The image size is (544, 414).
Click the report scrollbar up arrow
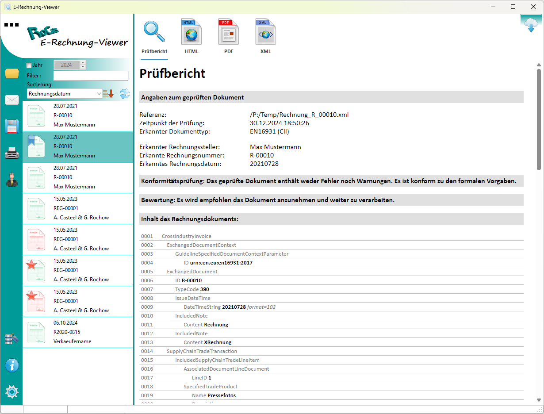(x=539, y=64)
